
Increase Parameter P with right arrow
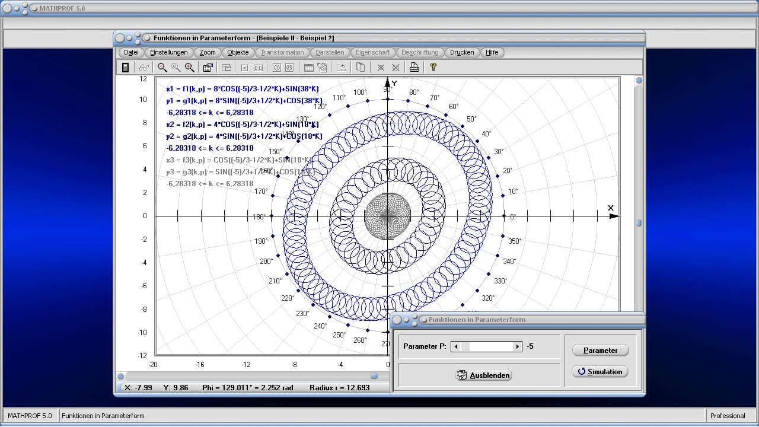point(517,346)
